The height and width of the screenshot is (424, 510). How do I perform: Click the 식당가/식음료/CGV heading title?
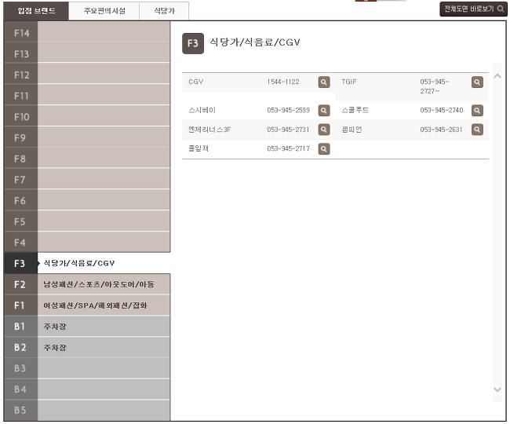(255, 42)
